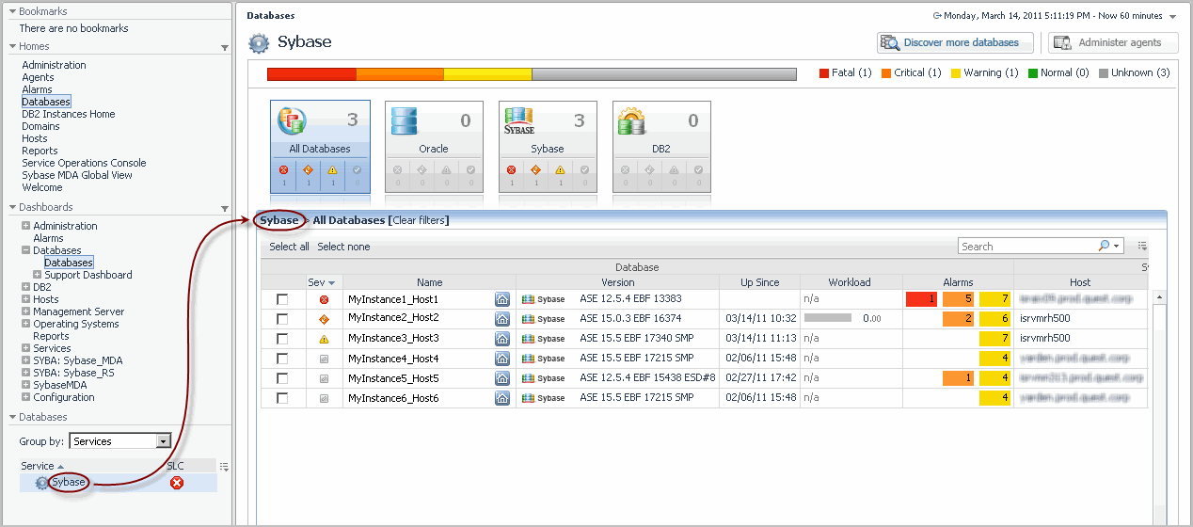Expand the Hosts dashboard node
This screenshot has height=527, width=1193.
click(26, 299)
